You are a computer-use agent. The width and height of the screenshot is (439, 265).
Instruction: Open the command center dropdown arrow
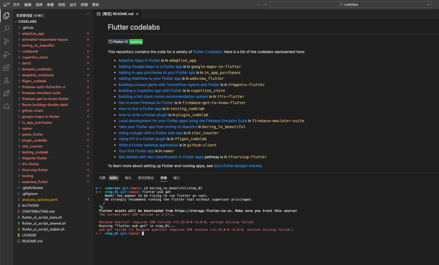(429, 4)
